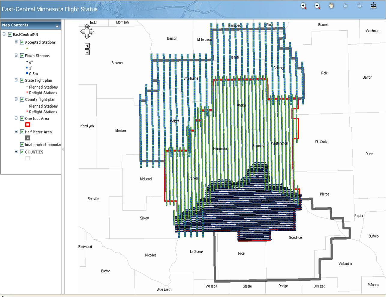Collapse the Map Contents panel header arrow
Viewport: 386px width, 297px height.
(x=57, y=26)
